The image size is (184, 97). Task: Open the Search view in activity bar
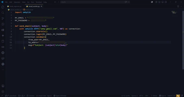[x=3, y=13]
